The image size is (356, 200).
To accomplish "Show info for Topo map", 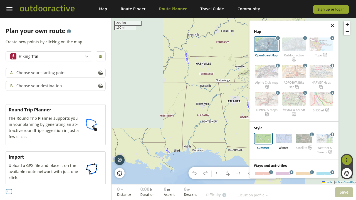I will [332, 38].
